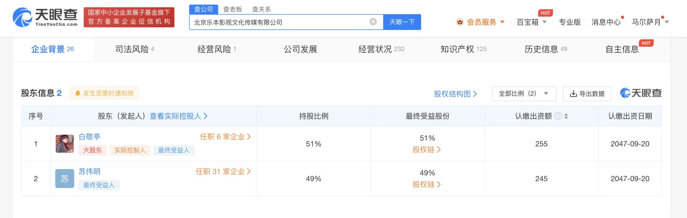Click the 天眼一下 search button
Screen dimensions: 687x218
pyautogui.click(x=402, y=22)
